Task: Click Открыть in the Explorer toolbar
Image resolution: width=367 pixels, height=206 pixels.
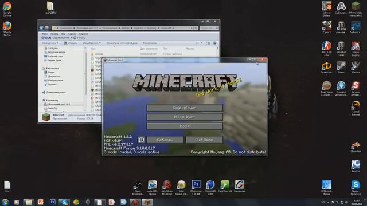Action: coord(71,43)
